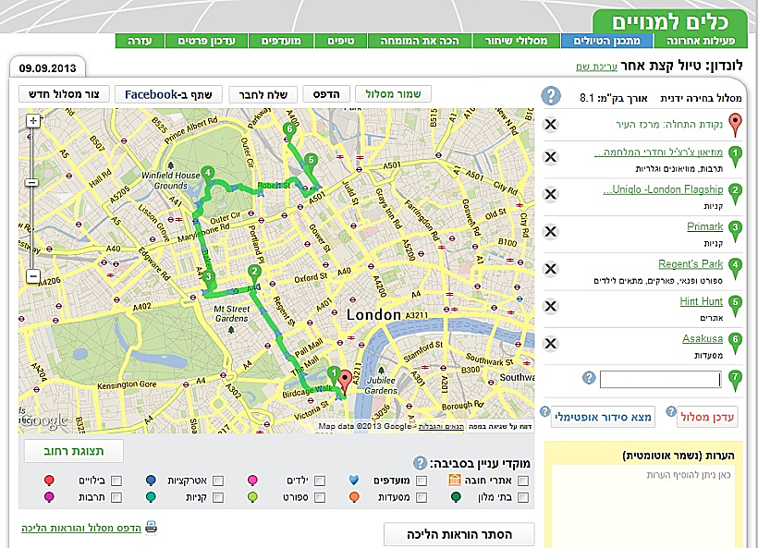
Task: Remove Primark stop with its X icon
Action: coord(551,232)
